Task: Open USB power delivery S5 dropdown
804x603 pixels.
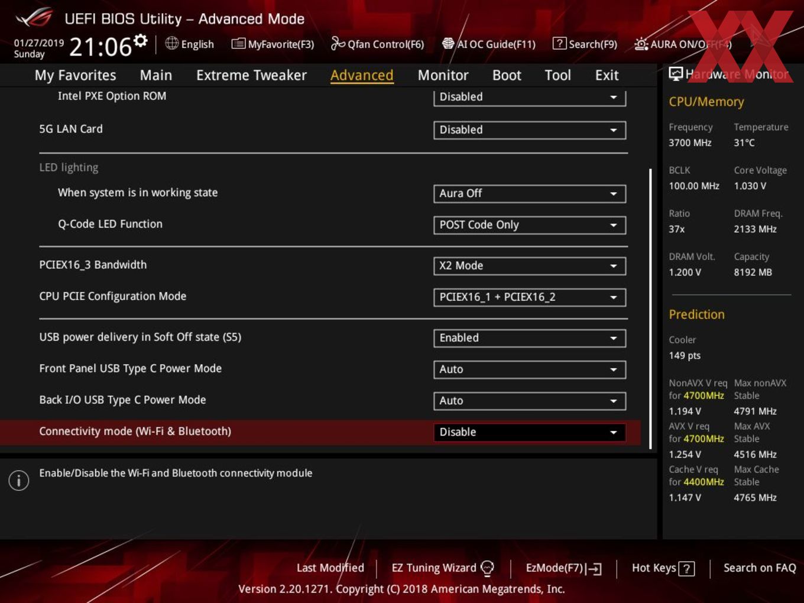Action: [x=530, y=338]
